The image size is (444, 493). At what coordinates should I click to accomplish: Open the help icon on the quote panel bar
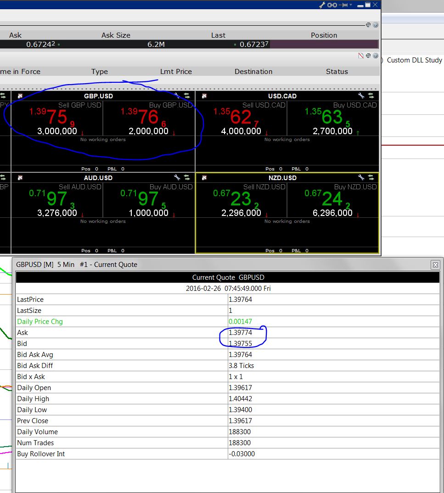(x=376, y=25)
